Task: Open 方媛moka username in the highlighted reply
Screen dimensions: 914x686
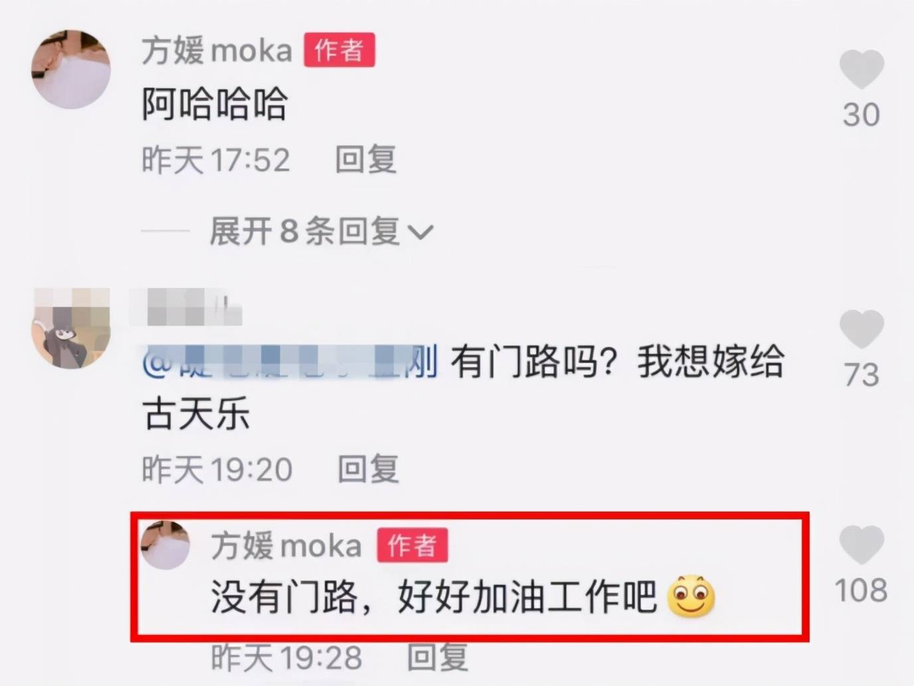Action: coord(286,546)
